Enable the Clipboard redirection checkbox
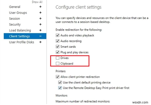Image resolution: width=151 pixels, height=105 pixels. coord(57,63)
